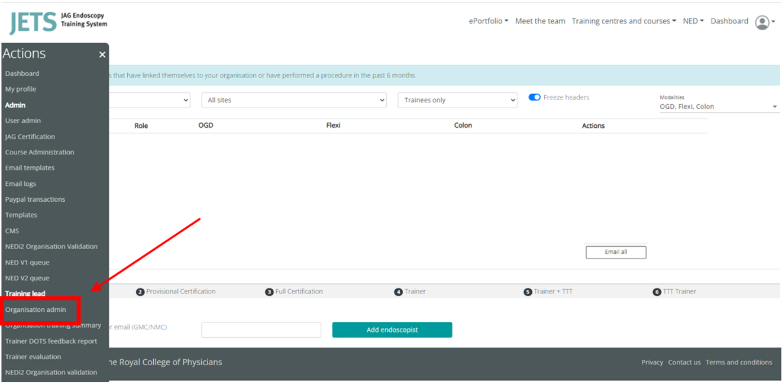Go to Contact us footer link
782x384 pixels.
click(684, 363)
